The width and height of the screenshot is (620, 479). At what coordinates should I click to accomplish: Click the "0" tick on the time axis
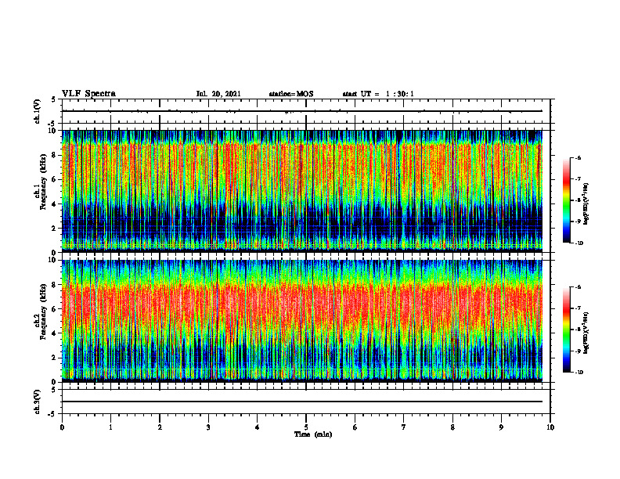click(62, 427)
